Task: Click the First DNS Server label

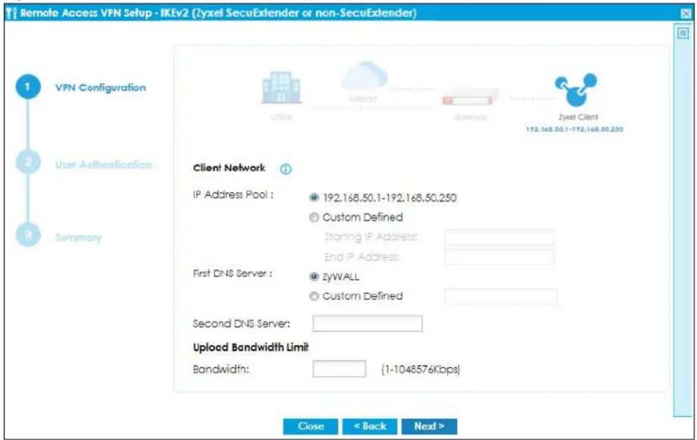Action: (233, 274)
